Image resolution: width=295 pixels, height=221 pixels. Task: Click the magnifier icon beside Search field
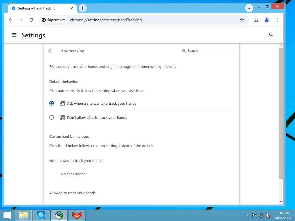coord(184,51)
